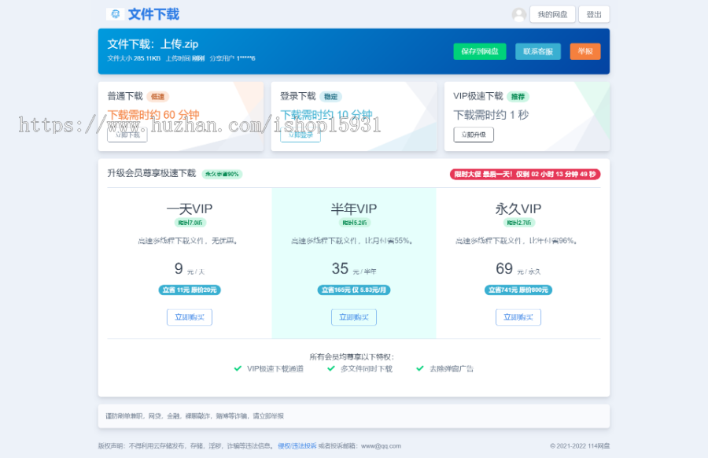Click checkmark icon beside 去除弹窗广告

coord(420,368)
